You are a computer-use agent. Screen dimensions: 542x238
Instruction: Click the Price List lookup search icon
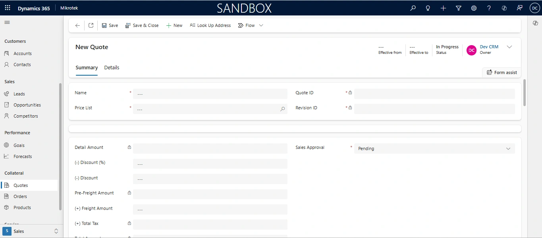click(282, 109)
